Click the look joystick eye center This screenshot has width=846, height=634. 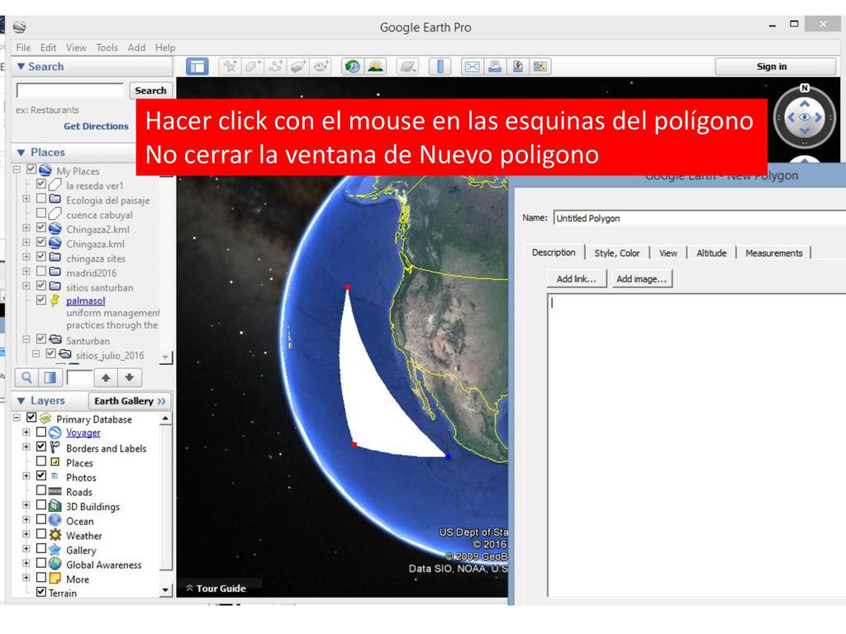pyautogui.click(x=805, y=117)
